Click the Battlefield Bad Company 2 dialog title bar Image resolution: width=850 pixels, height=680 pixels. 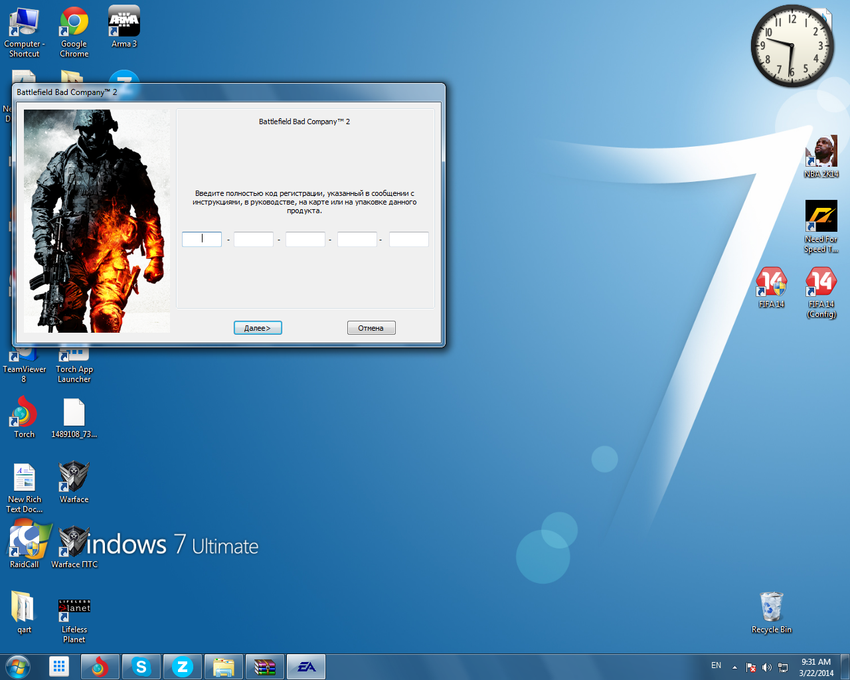point(228,92)
